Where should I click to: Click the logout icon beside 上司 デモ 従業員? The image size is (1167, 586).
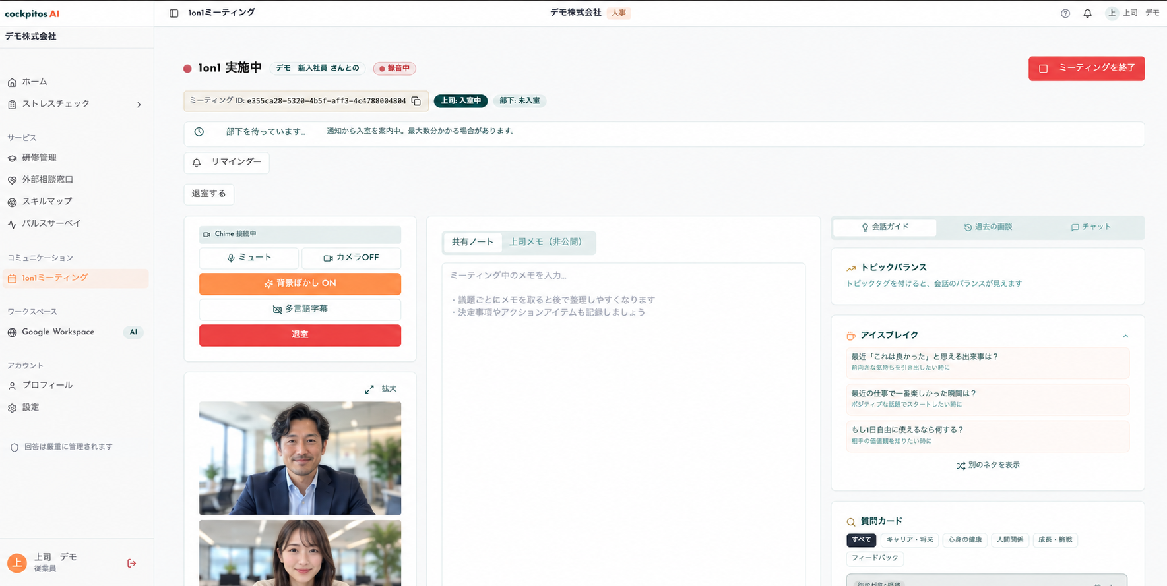click(132, 563)
